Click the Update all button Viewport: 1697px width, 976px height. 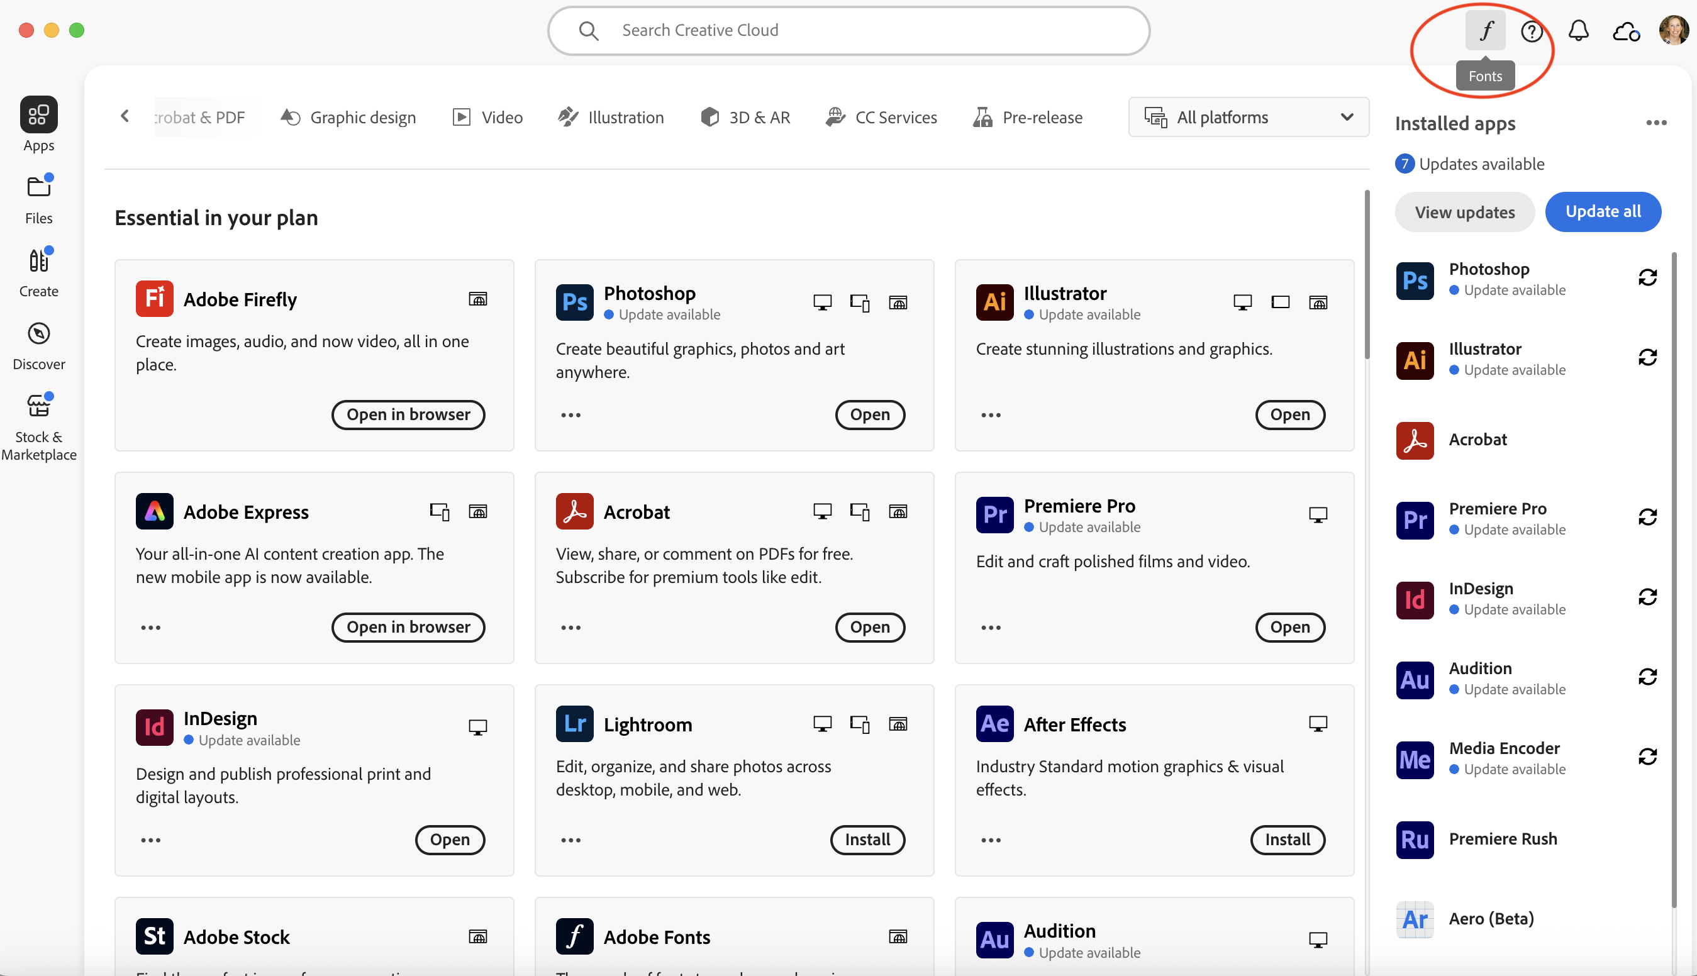(x=1603, y=212)
